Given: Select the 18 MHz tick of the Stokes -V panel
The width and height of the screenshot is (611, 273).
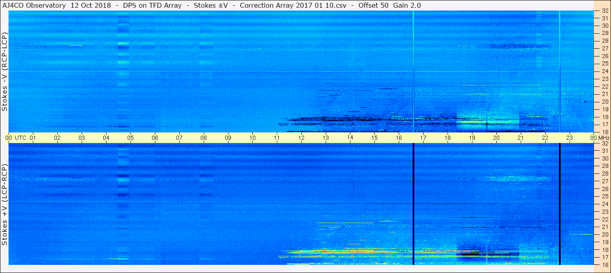Looking at the screenshot, I should click(x=605, y=117).
